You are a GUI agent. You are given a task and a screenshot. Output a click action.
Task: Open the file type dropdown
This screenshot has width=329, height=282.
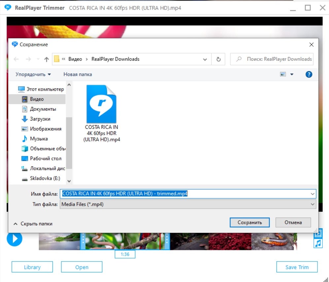pyautogui.click(x=313, y=204)
